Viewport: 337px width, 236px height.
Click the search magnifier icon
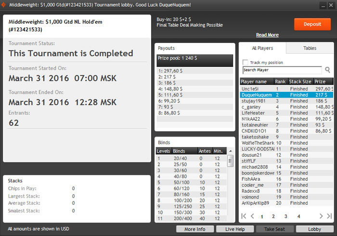coord(327,70)
